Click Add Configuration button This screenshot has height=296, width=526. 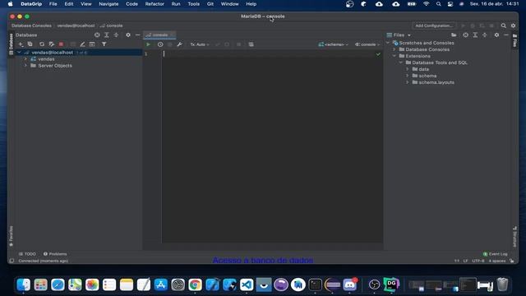[434, 25]
